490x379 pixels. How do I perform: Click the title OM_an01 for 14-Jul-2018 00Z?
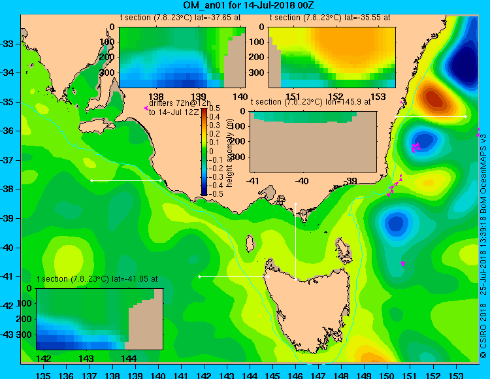click(248, 5)
